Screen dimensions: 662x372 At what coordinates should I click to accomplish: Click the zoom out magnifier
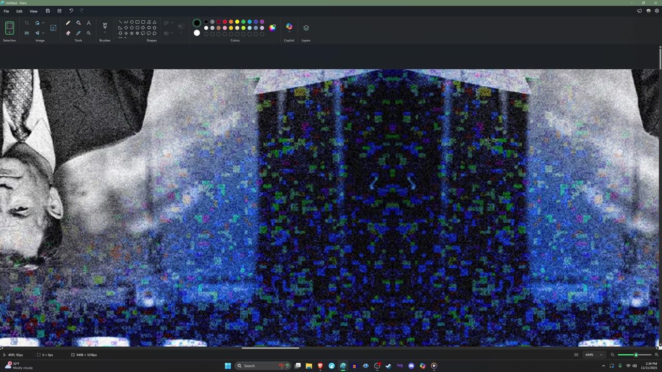click(612, 355)
